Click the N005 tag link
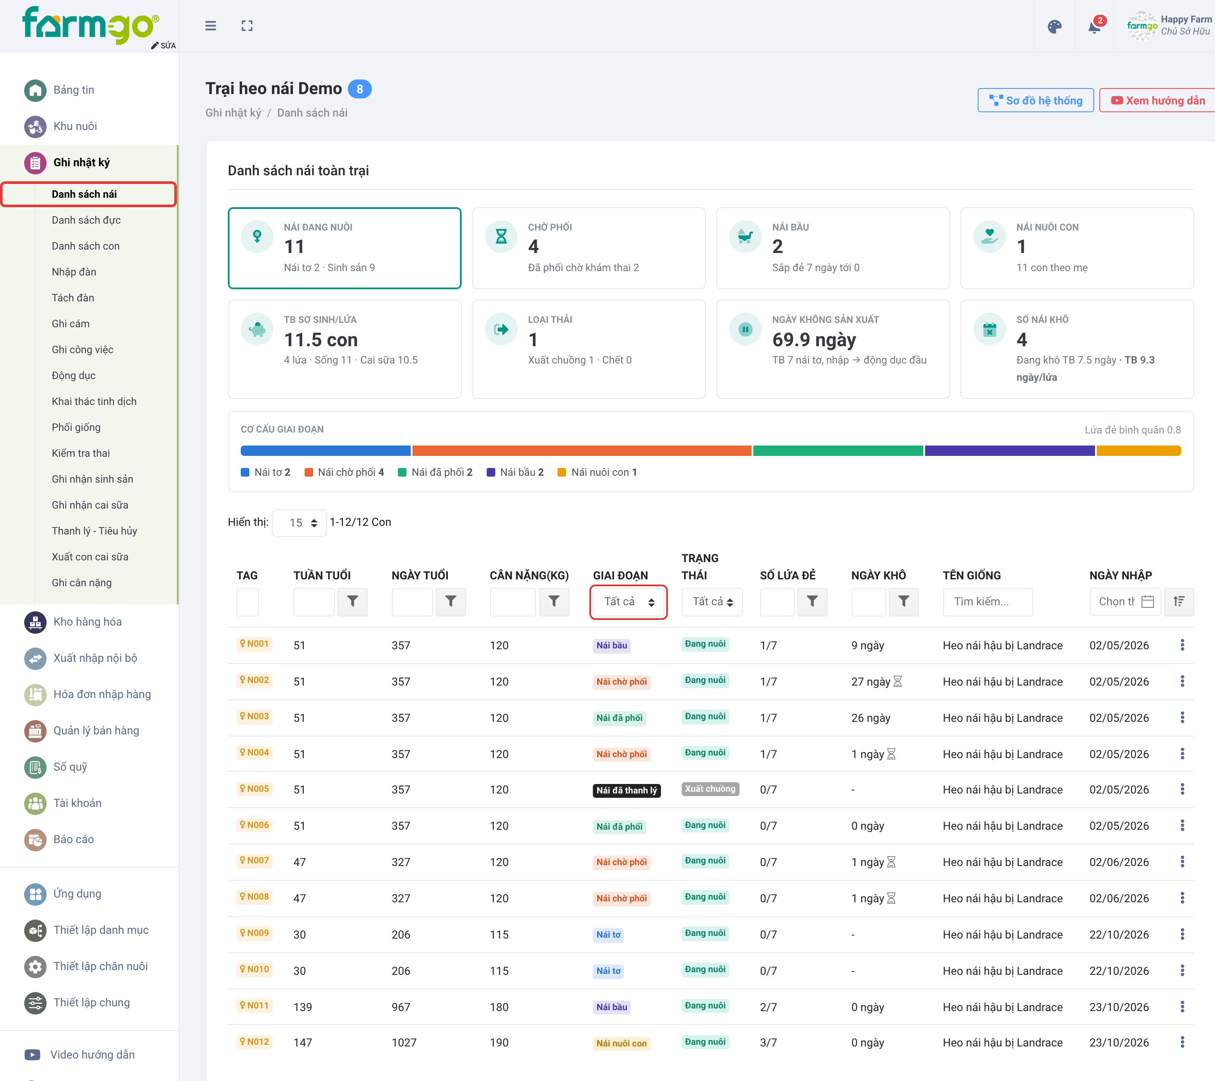The image size is (1215, 1081). tap(255, 789)
